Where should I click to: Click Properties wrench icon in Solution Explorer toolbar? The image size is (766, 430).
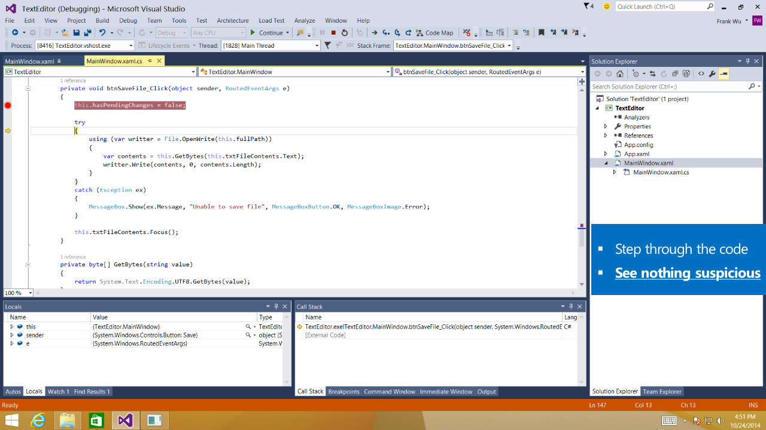[712, 74]
